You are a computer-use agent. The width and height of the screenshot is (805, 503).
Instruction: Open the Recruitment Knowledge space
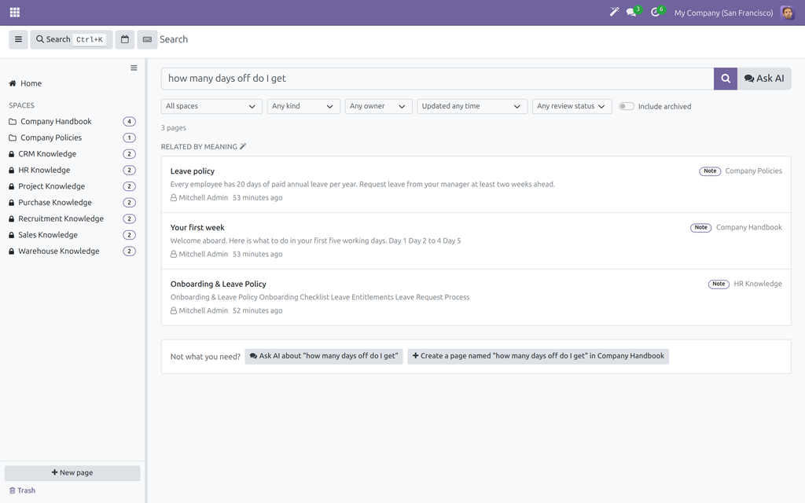(x=72, y=218)
